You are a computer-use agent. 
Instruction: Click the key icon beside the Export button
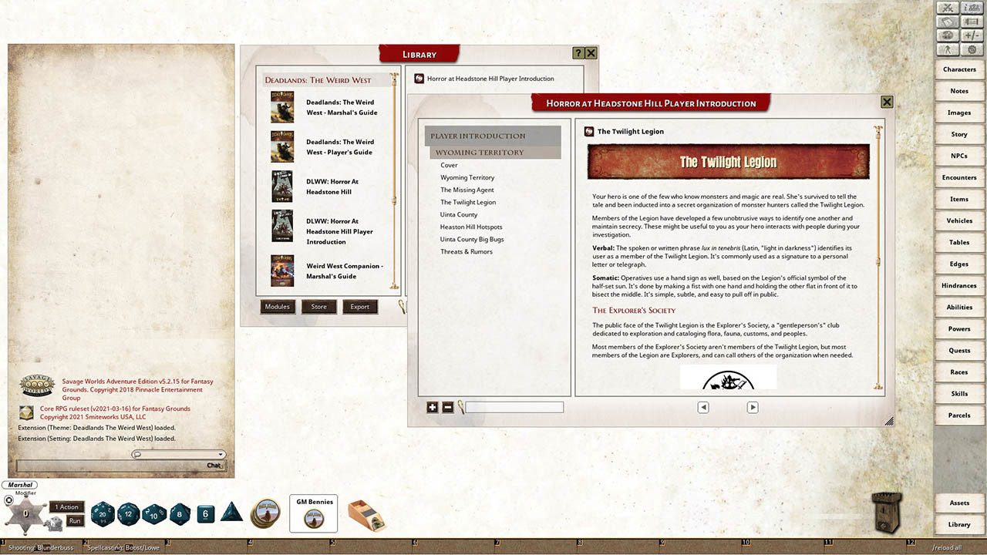pos(402,306)
